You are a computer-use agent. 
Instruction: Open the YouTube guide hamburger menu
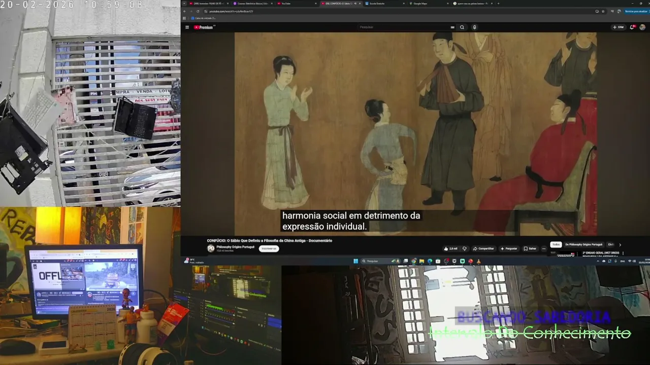(x=187, y=27)
